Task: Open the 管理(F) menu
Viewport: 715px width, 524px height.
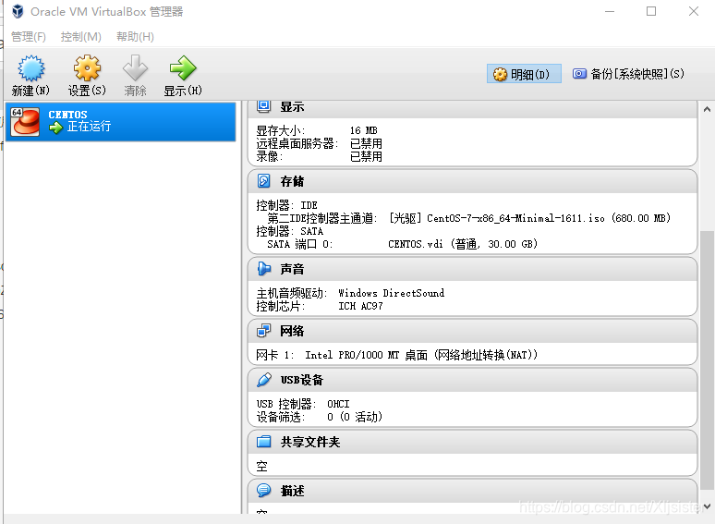Action: (29, 36)
